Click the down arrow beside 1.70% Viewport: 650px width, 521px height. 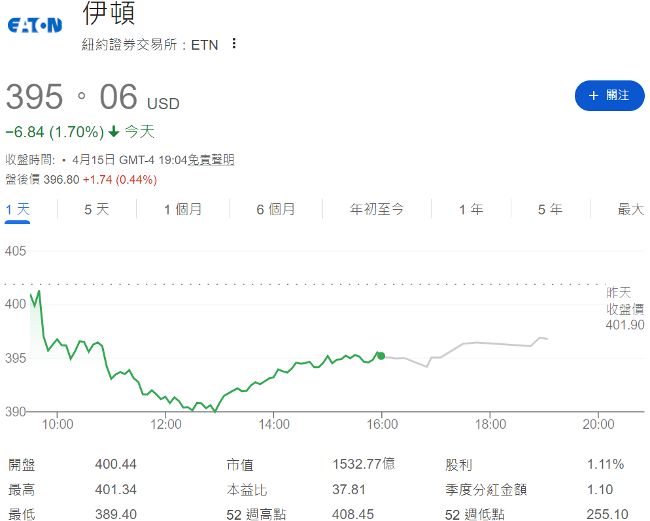pyautogui.click(x=114, y=132)
